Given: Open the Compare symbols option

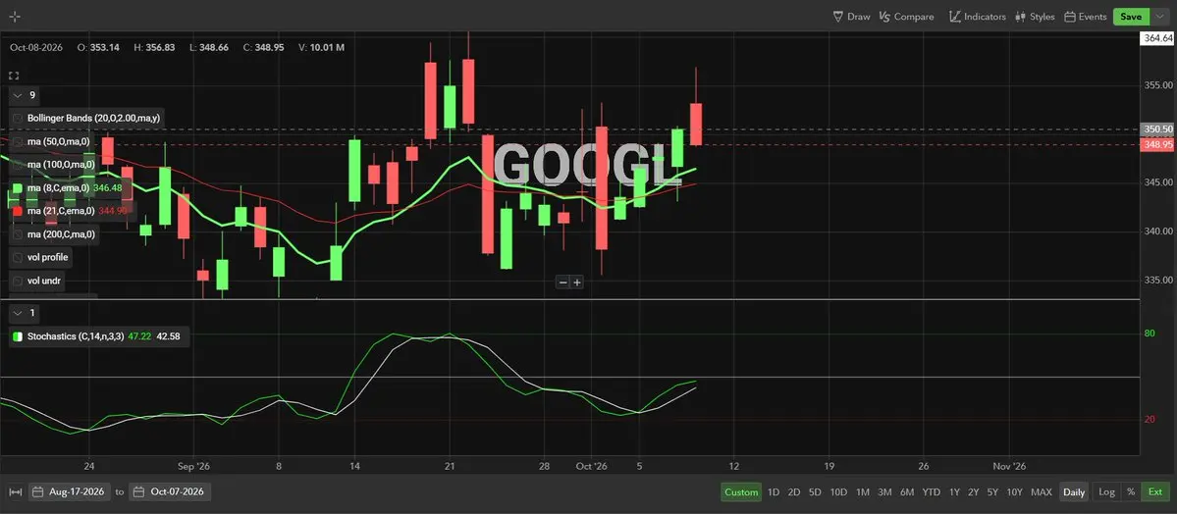Looking at the screenshot, I should (906, 17).
